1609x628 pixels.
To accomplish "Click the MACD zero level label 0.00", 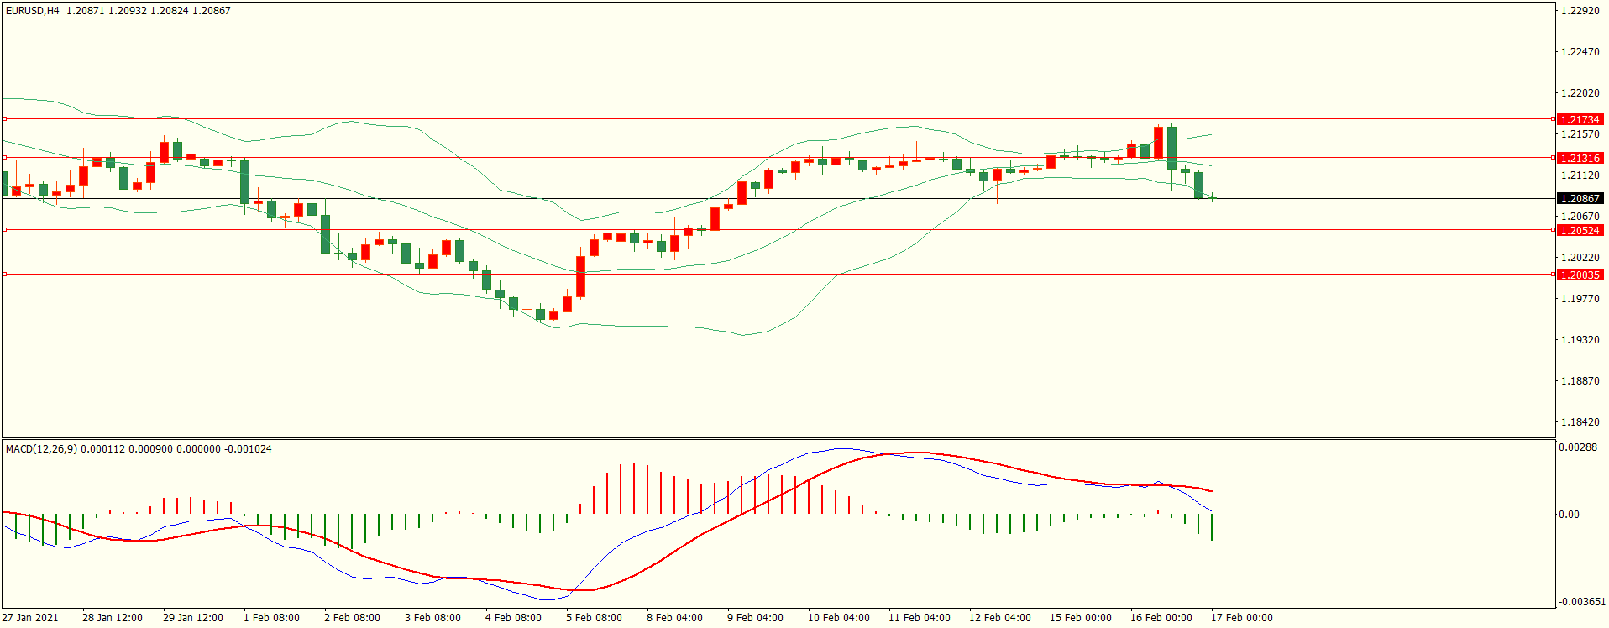I will pyautogui.click(x=1570, y=515).
